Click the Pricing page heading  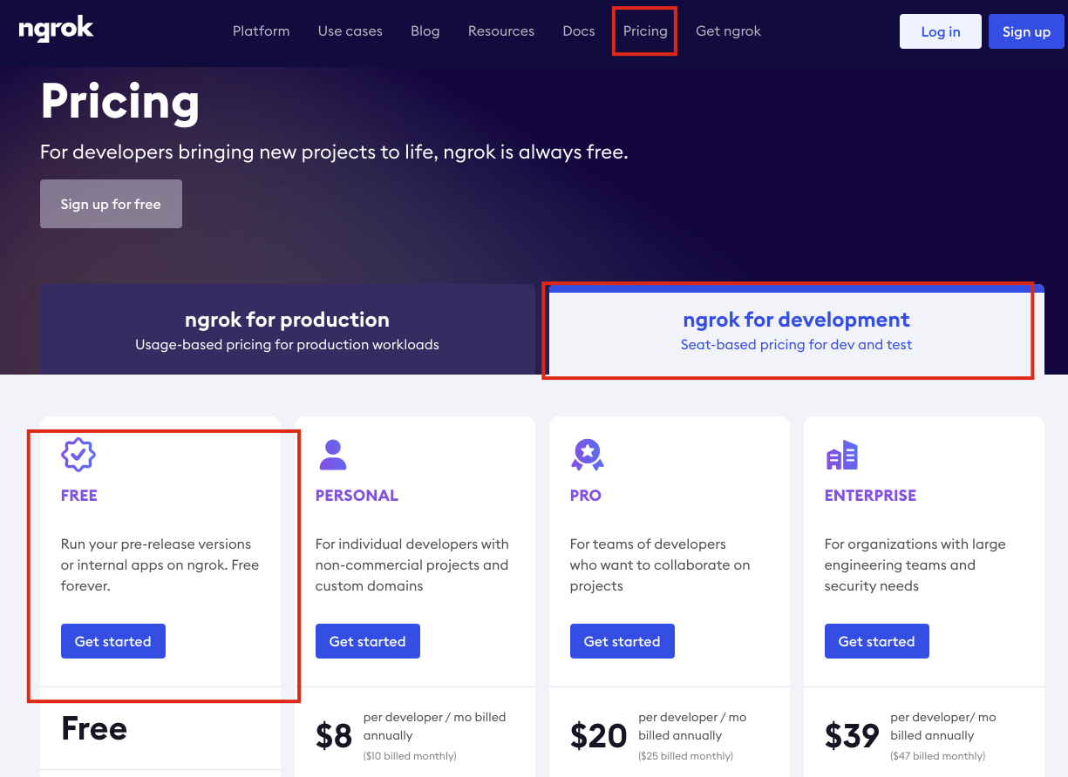pyautogui.click(x=120, y=101)
